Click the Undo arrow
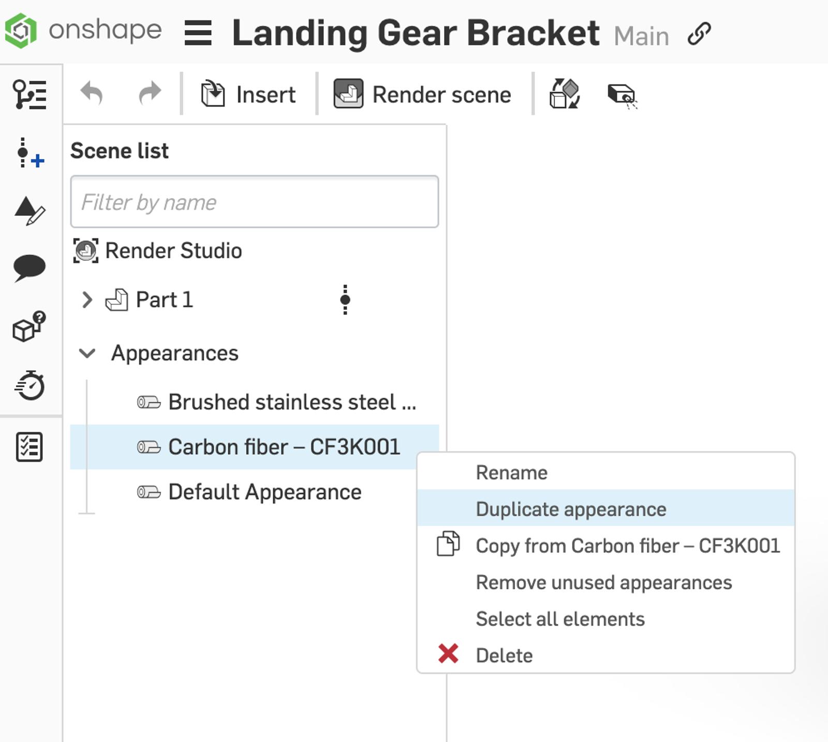Image resolution: width=828 pixels, height=742 pixels. [92, 94]
